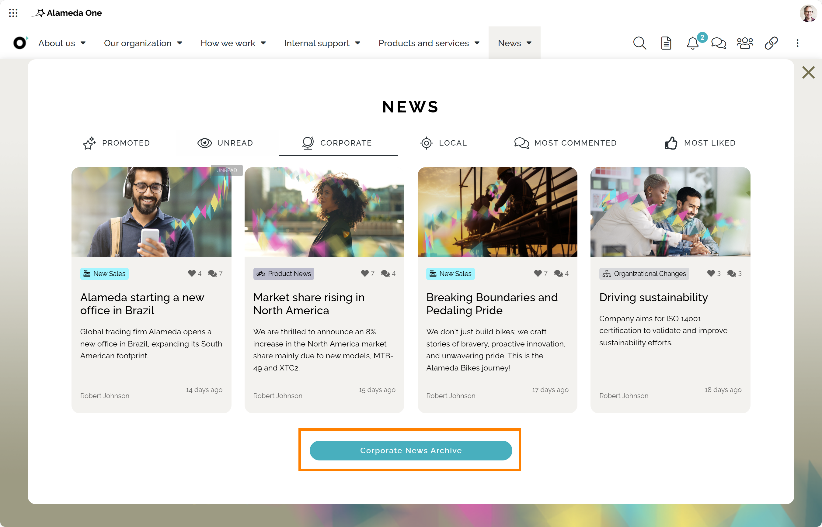Open the Corporate News Archive
The image size is (822, 527).
click(x=411, y=450)
